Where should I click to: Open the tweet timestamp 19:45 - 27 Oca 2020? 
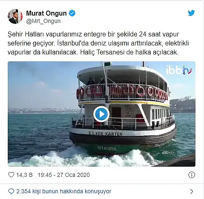click(x=63, y=175)
